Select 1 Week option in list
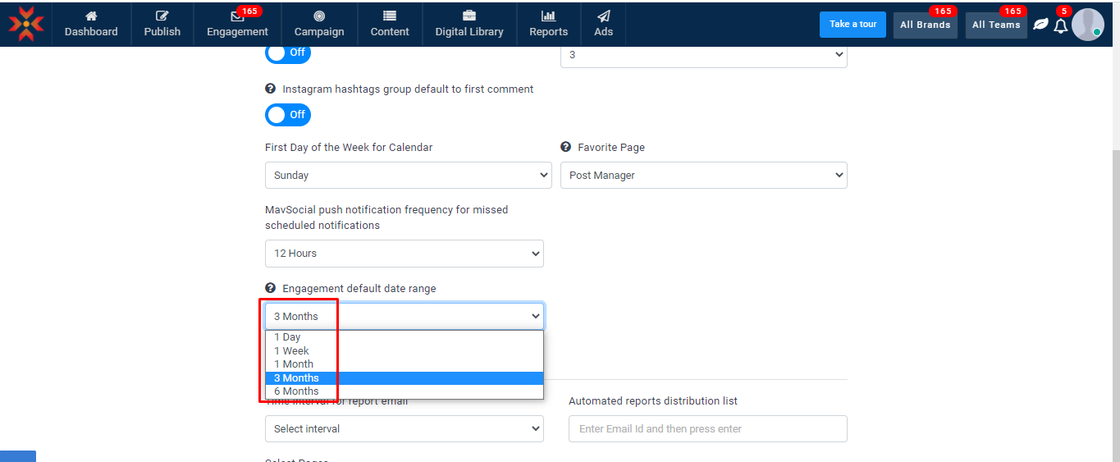Screen dimensions: 1120x462 [291, 350]
